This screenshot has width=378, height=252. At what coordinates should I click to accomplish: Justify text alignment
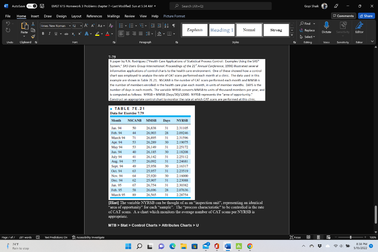coord(141,34)
